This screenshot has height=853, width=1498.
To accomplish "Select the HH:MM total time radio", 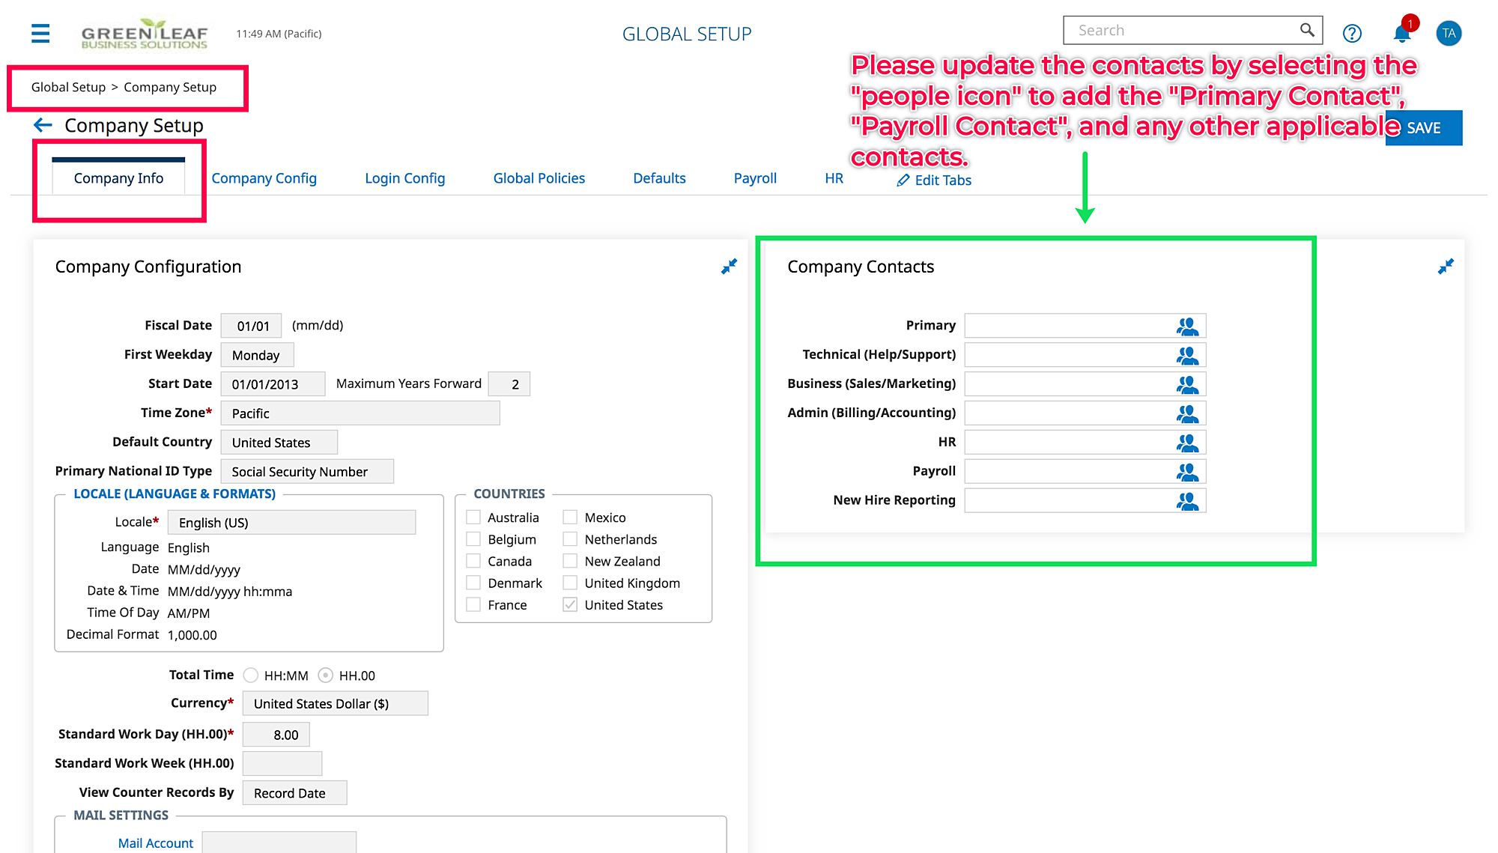I will point(251,676).
